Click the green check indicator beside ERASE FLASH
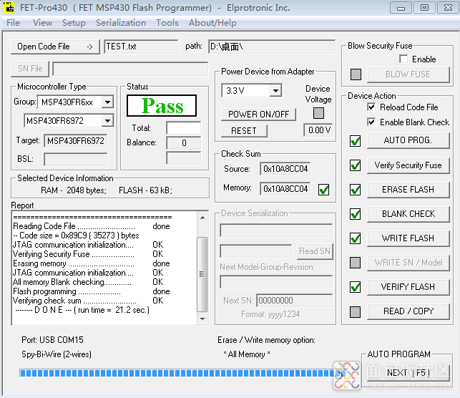This screenshot has height=398, width=460. point(356,190)
